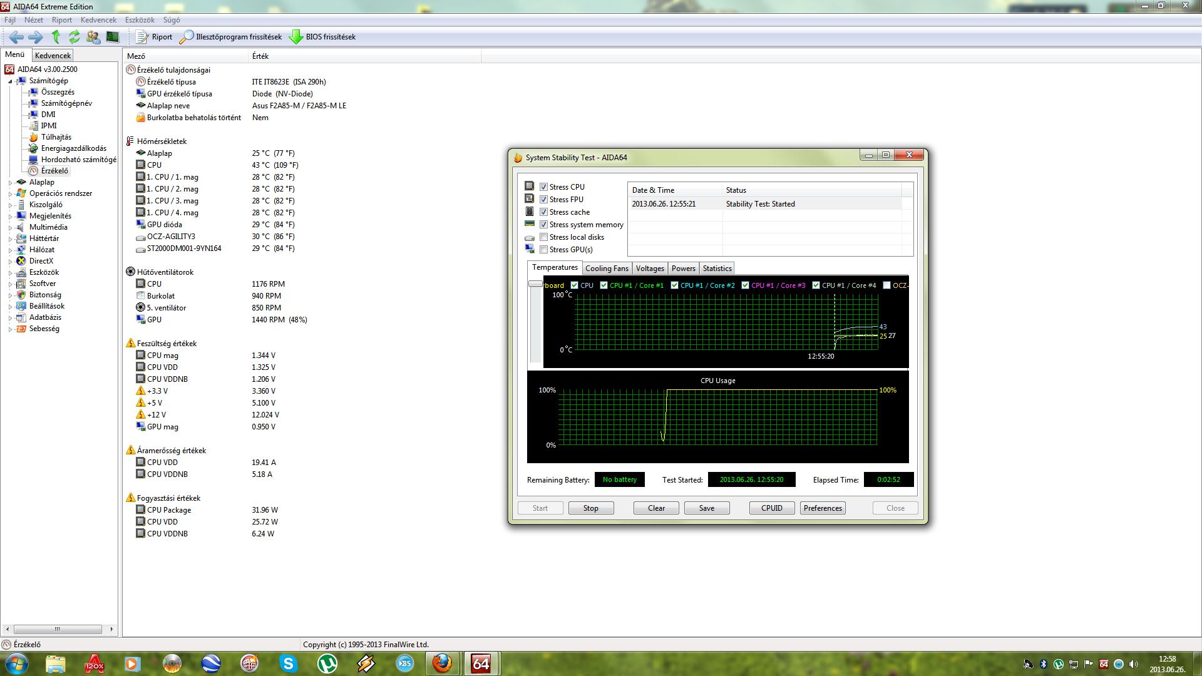Select the Energiagazdálkodás tree item

[73, 148]
